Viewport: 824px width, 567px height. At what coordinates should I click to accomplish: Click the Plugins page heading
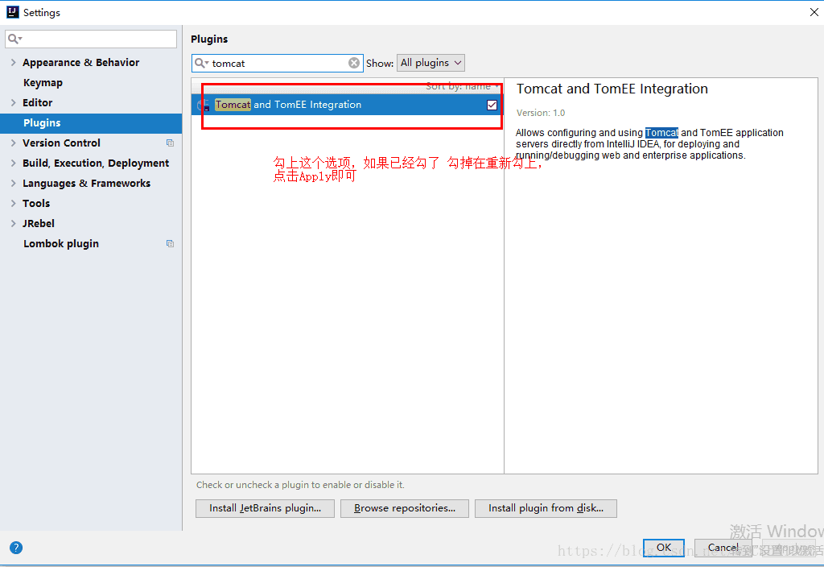click(209, 39)
